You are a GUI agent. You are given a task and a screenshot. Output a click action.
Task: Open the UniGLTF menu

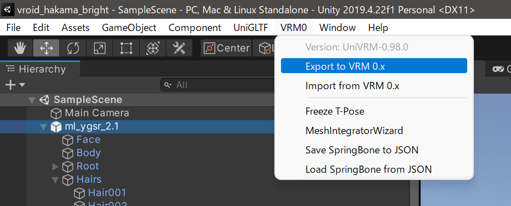click(x=251, y=28)
